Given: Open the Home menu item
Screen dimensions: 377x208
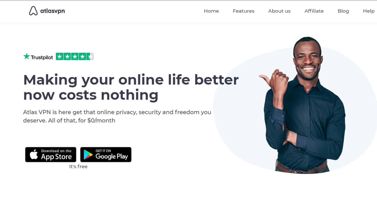Looking at the screenshot, I should [211, 11].
